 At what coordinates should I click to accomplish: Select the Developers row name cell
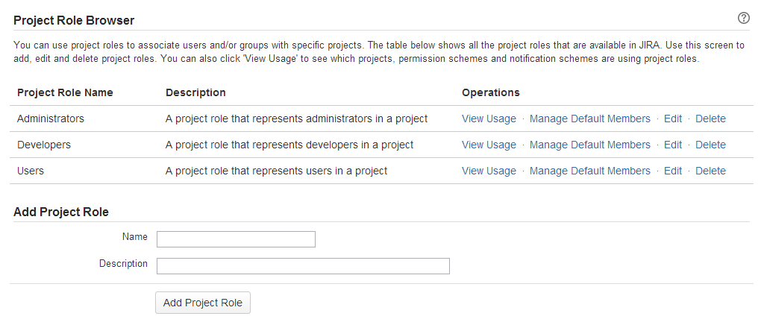[x=44, y=145]
